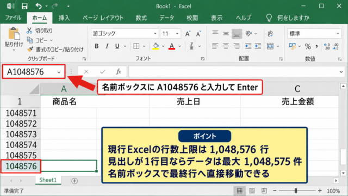Select column A header
The height and width of the screenshot is (196, 348).
pos(64,89)
